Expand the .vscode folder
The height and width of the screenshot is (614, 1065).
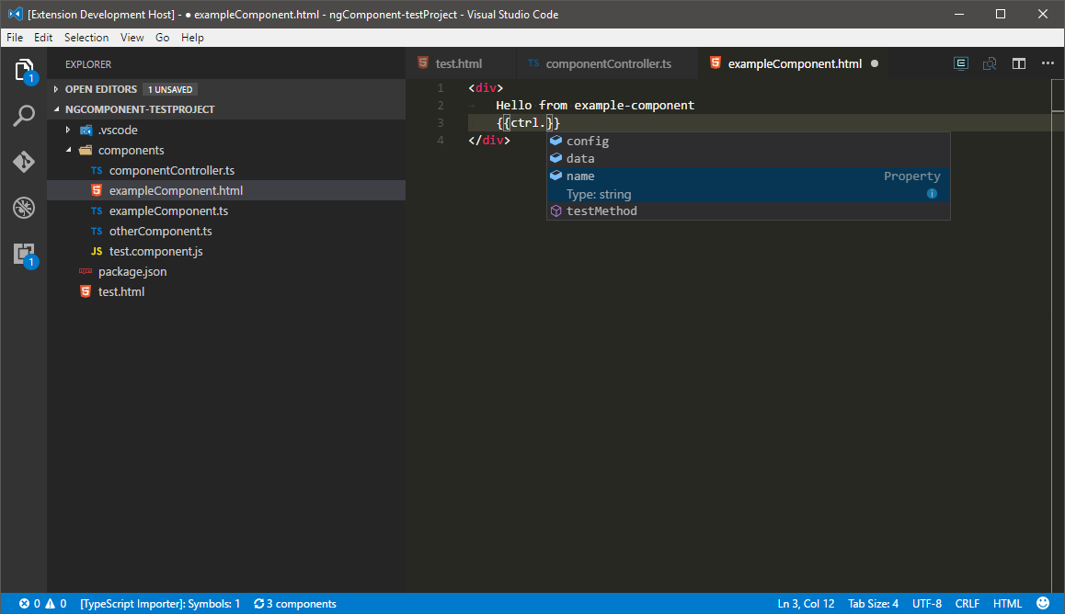(x=226, y=130)
